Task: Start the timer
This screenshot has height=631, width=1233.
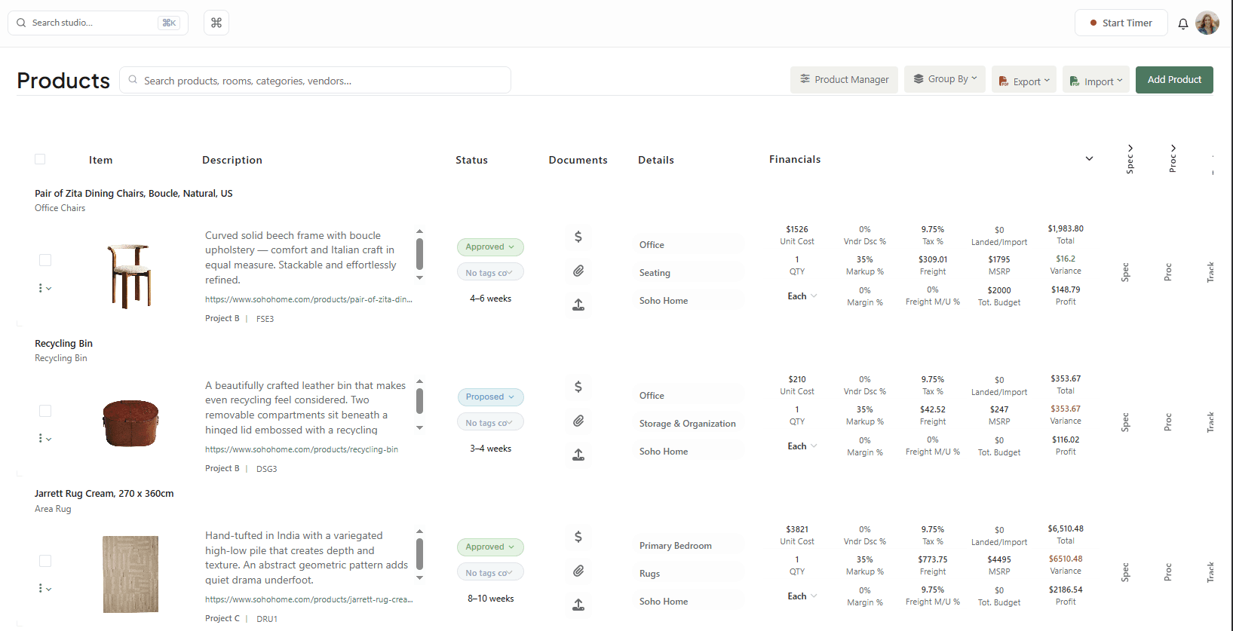Action: [1121, 23]
